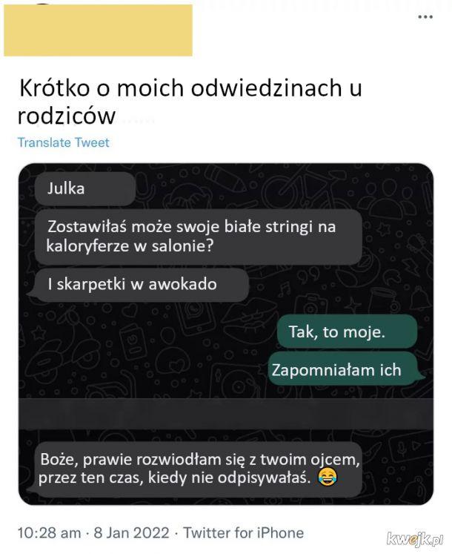This screenshot has height=554, width=452.
Task: Tap the green "Tak, to moje." reply
Action: (x=347, y=332)
